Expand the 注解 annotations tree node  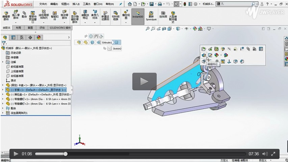pyautogui.click(x=3, y=62)
